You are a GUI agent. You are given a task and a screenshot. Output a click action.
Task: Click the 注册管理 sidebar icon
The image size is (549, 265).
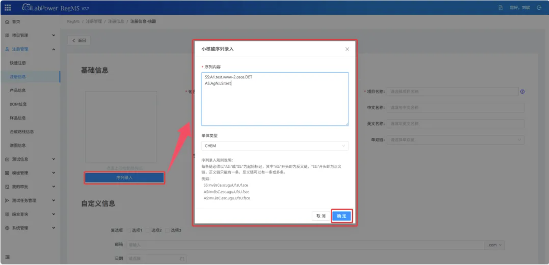tap(7, 49)
